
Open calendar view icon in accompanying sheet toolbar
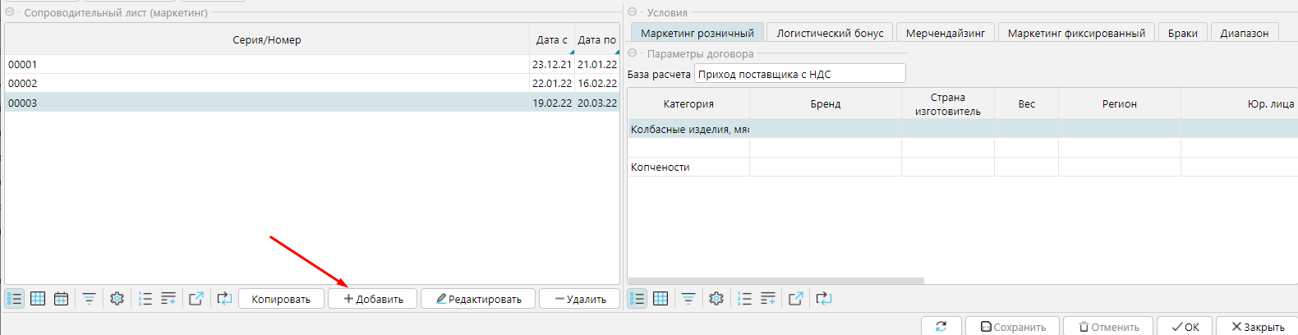[61, 299]
